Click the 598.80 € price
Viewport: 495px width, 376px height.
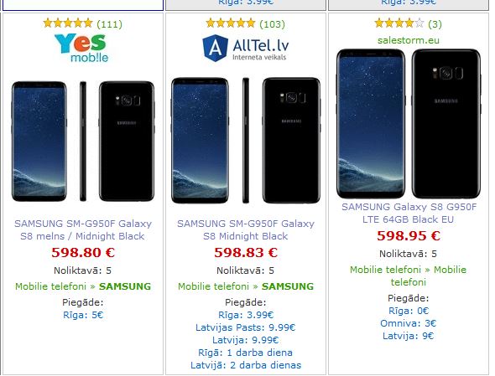click(x=83, y=252)
